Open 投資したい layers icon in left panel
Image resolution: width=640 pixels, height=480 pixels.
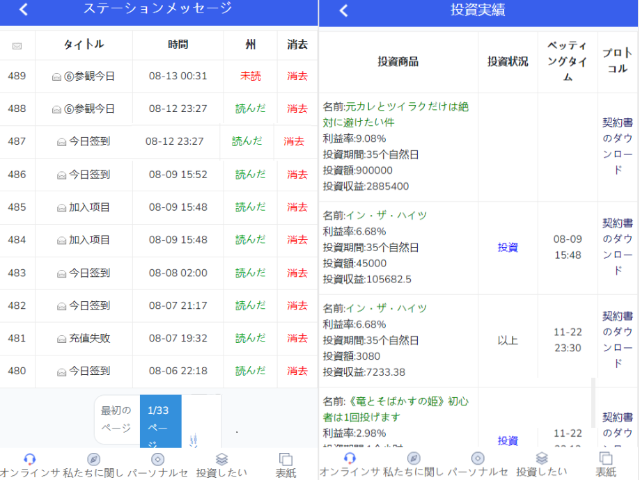(x=221, y=459)
